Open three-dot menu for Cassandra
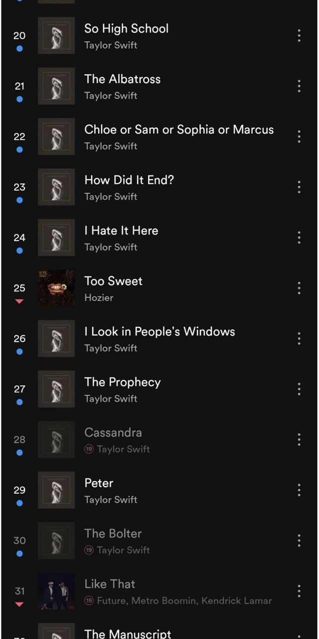This screenshot has width=319, height=639. [299, 439]
